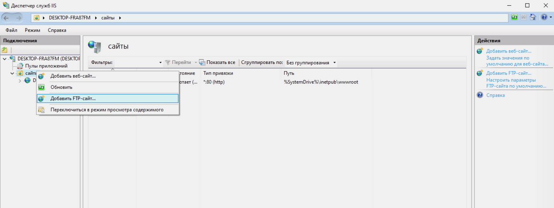Viewport: 554px width, 208px height.
Task: Open help via the blue question-mark toolbar icon
Action: (x=543, y=17)
